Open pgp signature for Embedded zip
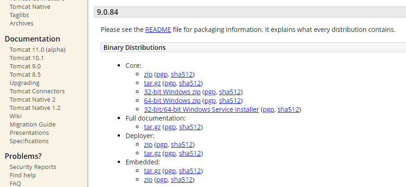 162,180
